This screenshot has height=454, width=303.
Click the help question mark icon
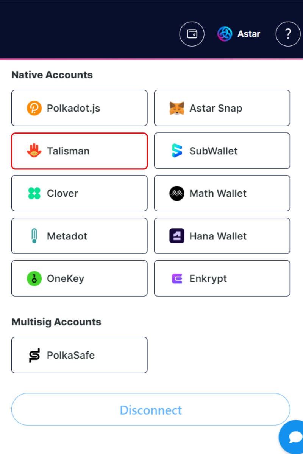point(288,34)
